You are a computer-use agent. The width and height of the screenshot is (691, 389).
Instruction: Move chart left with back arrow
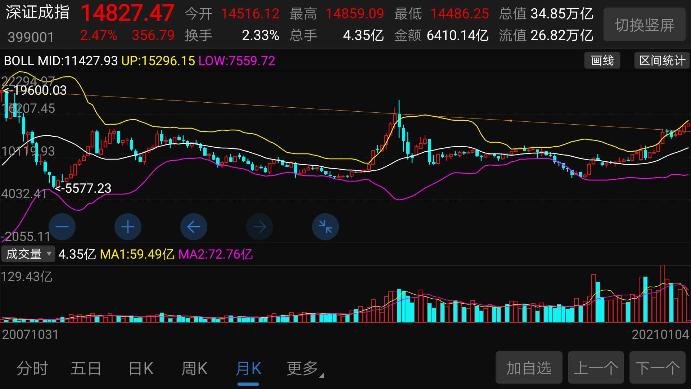pyautogui.click(x=194, y=227)
